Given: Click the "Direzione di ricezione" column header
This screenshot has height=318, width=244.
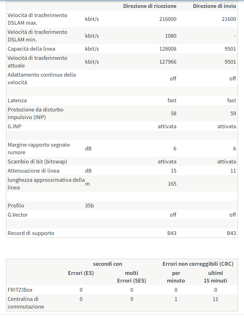Looking at the screenshot, I should pyautogui.click(x=150, y=6).
